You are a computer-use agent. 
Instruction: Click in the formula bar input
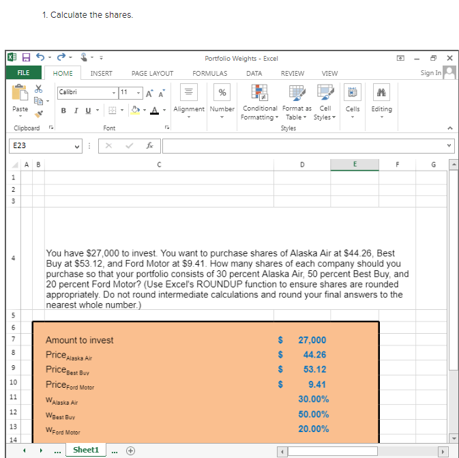coord(304,145)
